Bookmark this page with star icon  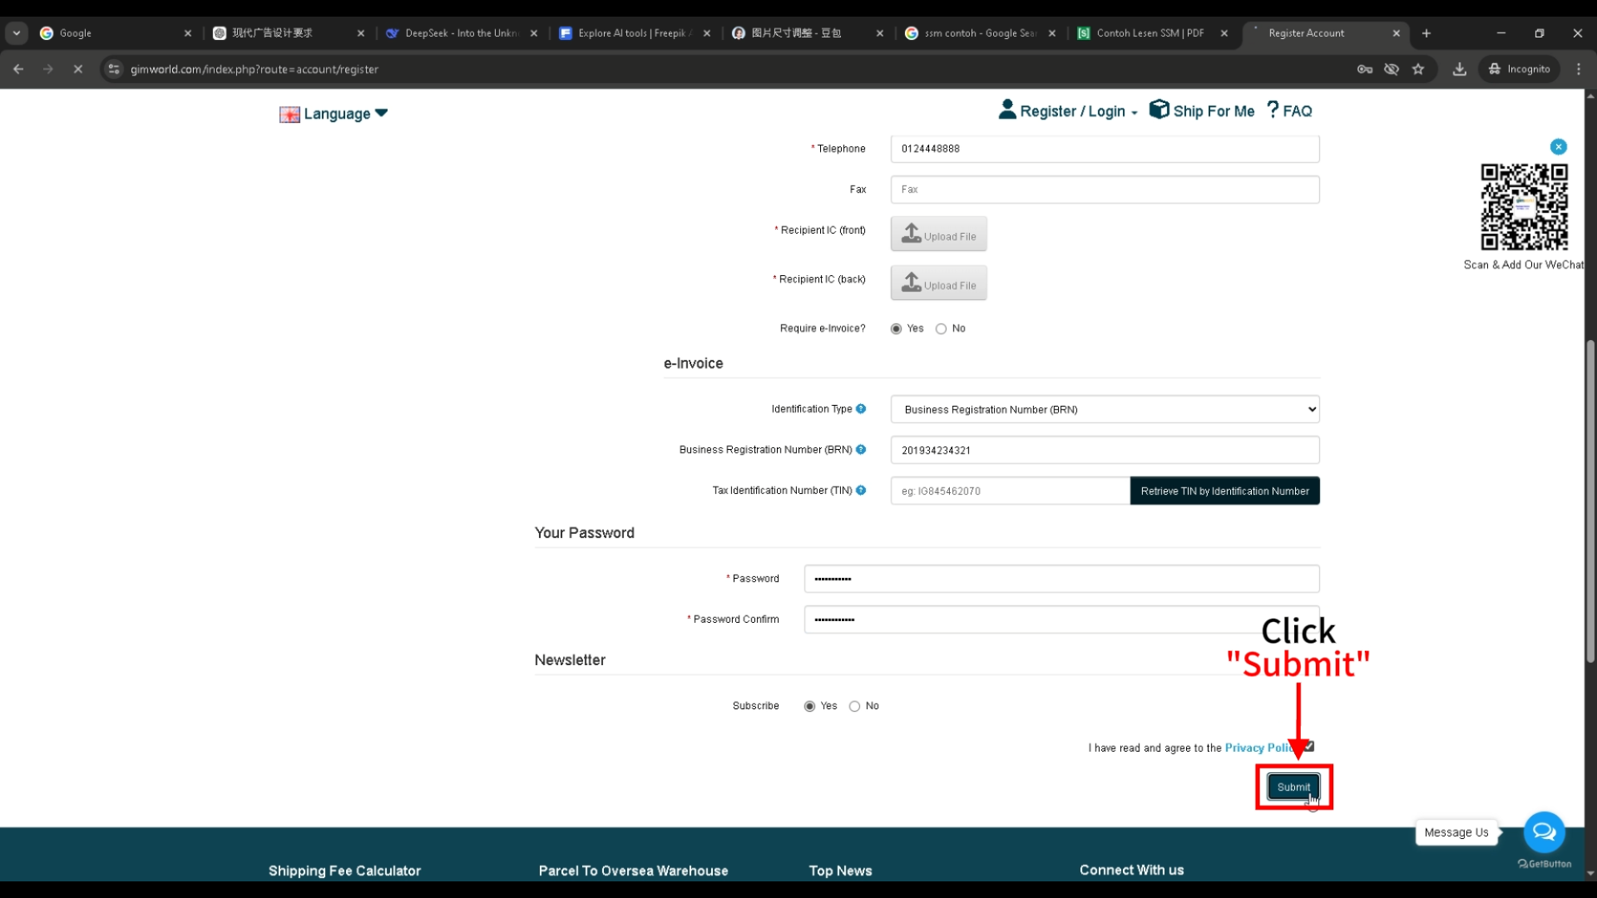(1418, 69)
